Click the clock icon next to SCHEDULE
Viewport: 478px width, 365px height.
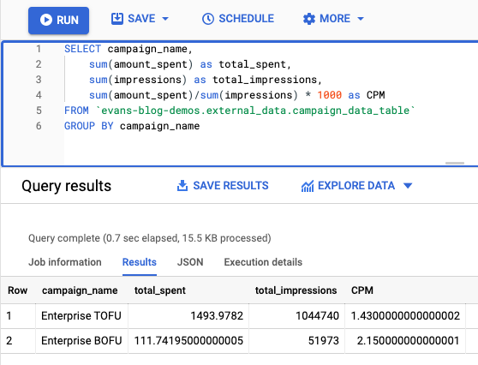tap(208, 19)
